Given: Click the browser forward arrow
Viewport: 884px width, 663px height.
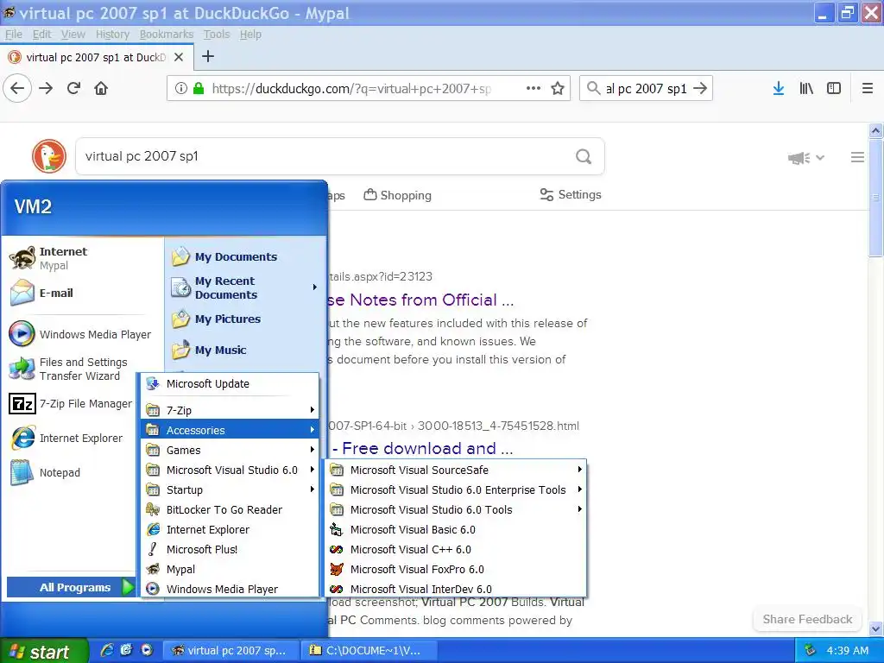Looking at the screenshot, I should pyautogui.click(x=46, y=88).
